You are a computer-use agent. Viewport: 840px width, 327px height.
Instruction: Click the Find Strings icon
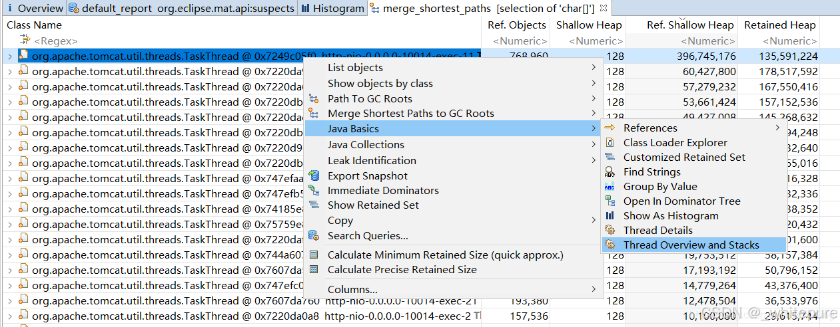click(610, 171)
